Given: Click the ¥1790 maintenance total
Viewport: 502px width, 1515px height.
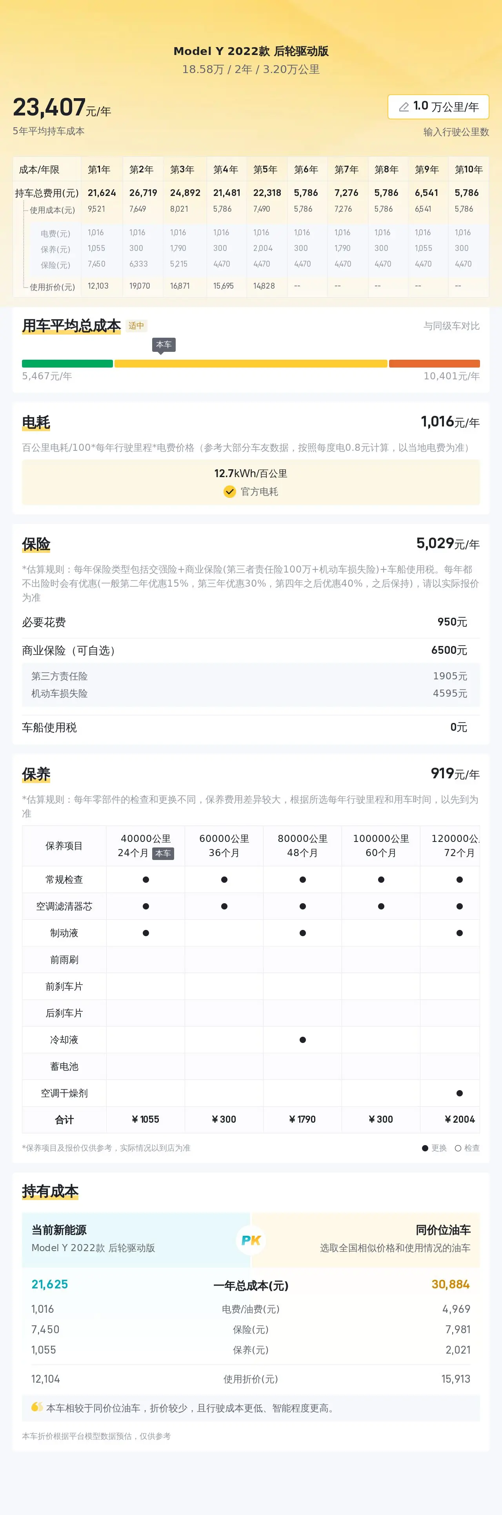Looking at the screenshot, I should [x=302, y=1119].
